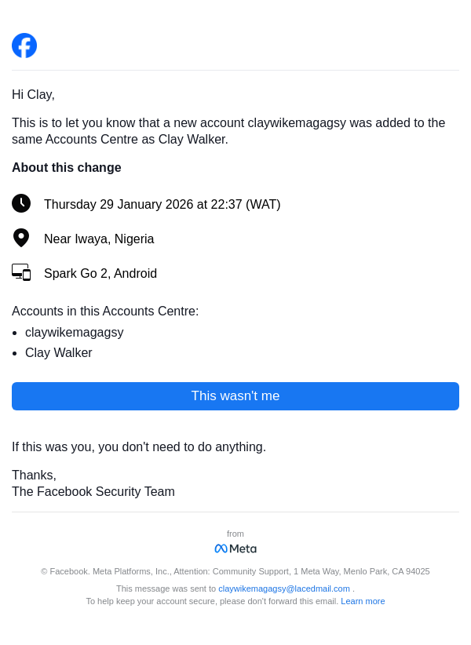Click the "Accounts in this Accounts Centre:" label
Screen dimensions: 471x645
point(105,312)
